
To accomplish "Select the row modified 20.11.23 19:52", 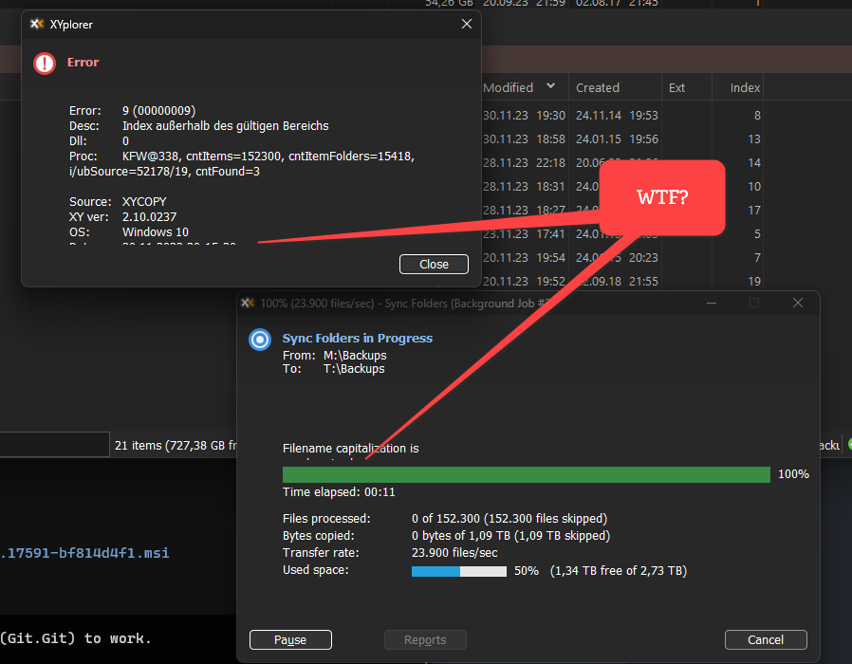I will pyautogui.click(x=524, y=282).
